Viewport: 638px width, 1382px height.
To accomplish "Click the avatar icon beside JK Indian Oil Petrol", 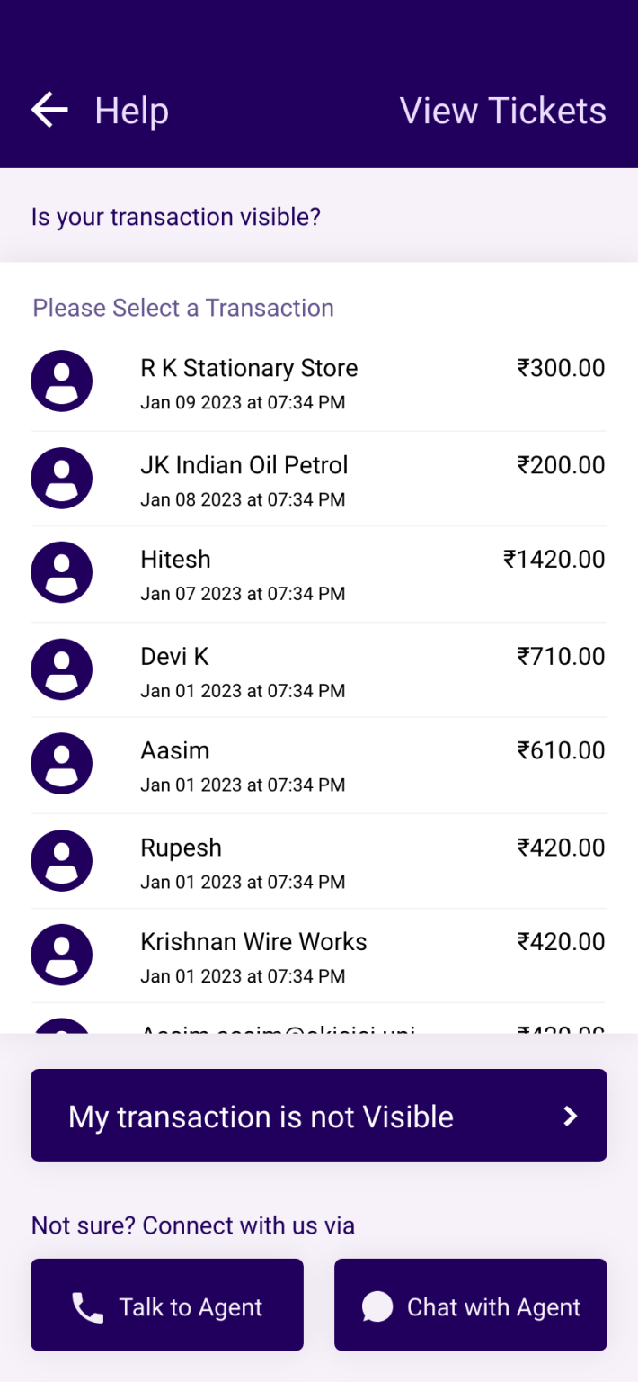I will pos(61,478).
